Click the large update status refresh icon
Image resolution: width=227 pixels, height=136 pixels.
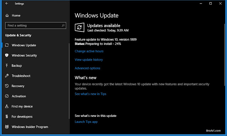79,27
